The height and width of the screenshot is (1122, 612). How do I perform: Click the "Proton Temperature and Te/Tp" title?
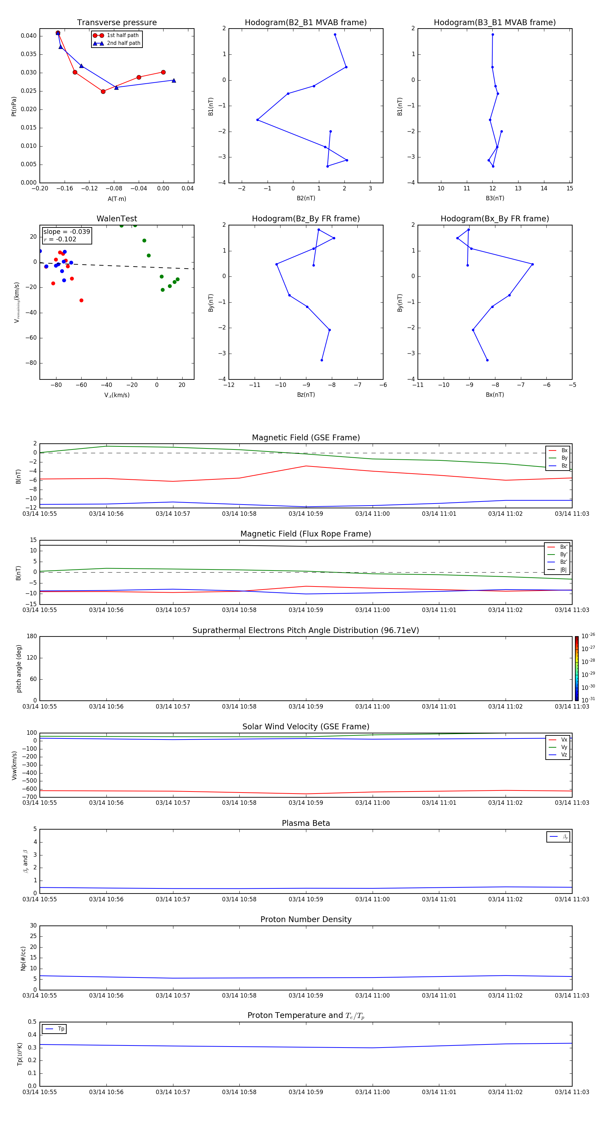pyautogui.click(x=306, y=1016)
